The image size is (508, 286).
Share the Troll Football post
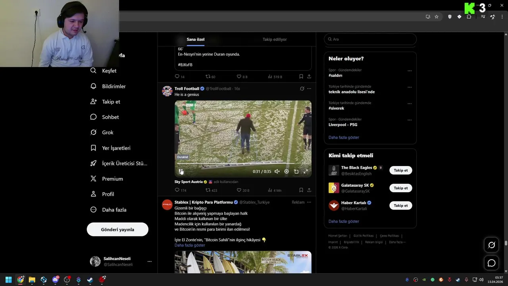click(309, 190)
